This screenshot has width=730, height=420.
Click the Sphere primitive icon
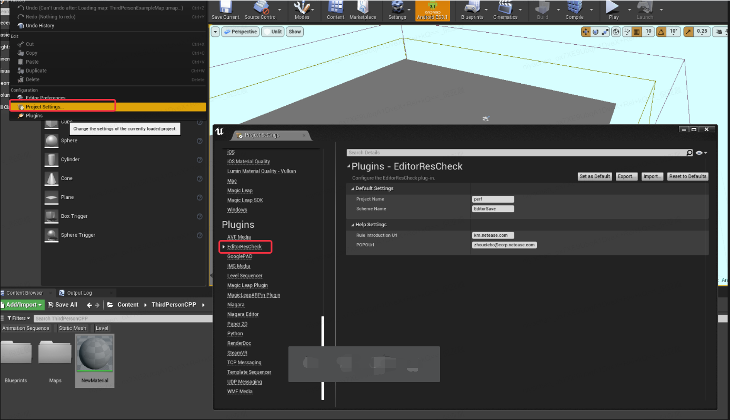click(x=52, y=141)
